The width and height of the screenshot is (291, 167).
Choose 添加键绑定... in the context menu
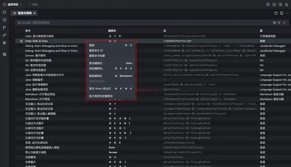point(111,69)
